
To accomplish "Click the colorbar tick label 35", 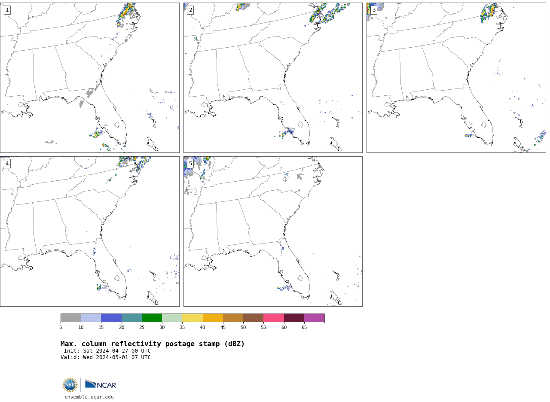I will coord(182,328).
